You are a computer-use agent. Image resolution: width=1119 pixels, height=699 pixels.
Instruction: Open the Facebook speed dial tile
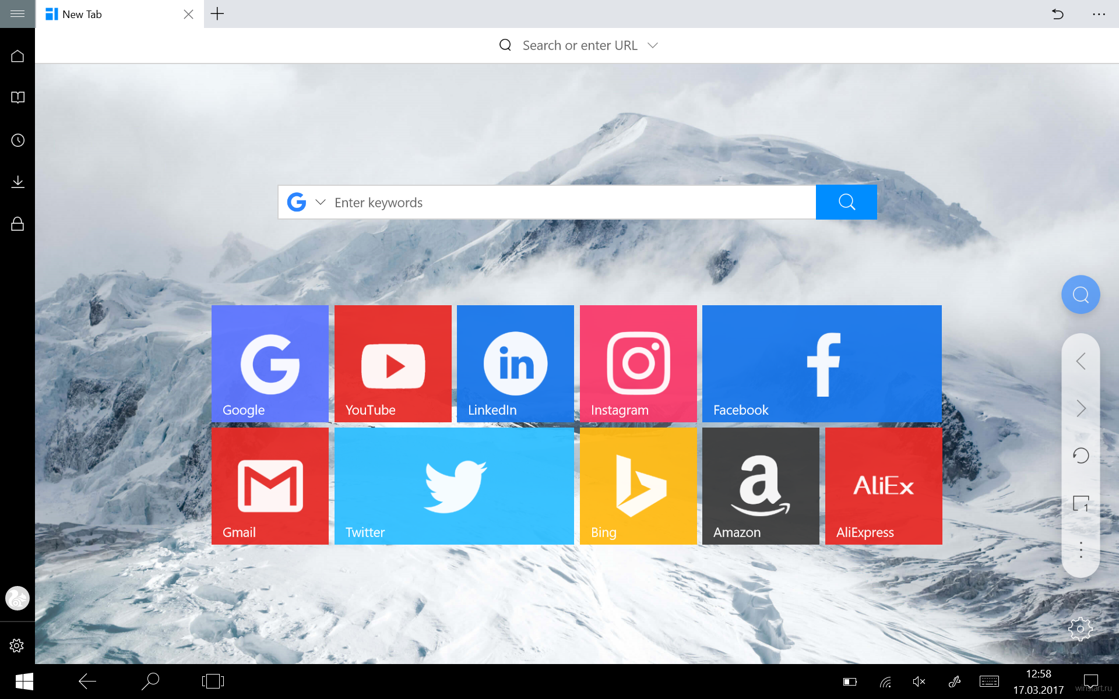pyautogui.click(x=822, y=363)
